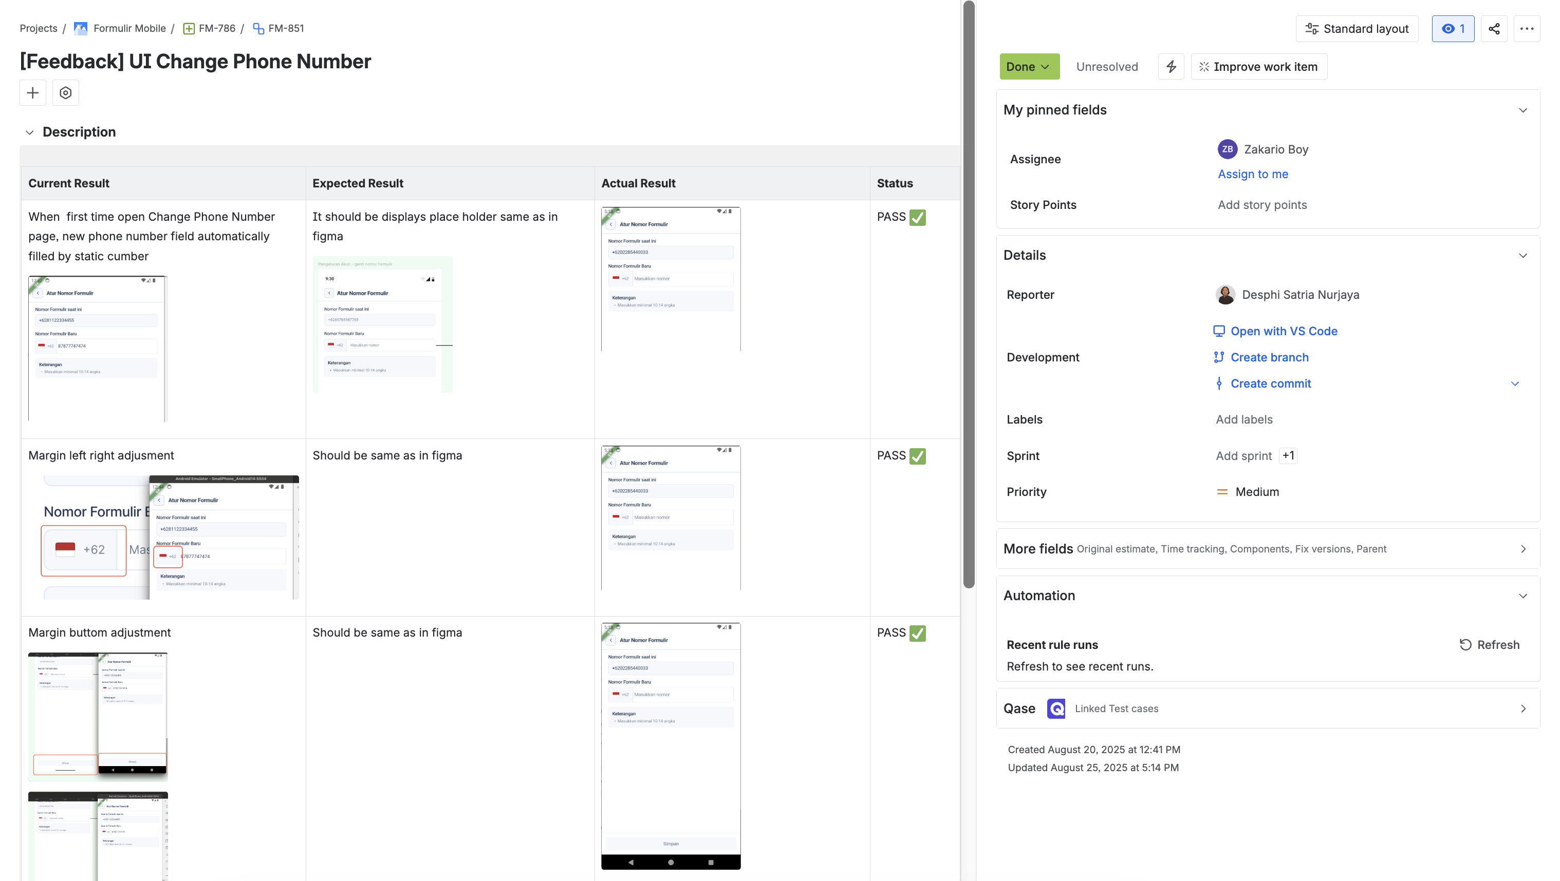Viewport: 1560px width, 881px height.
Task: Open the share icon button
Action: click(x=1494, y=29)
